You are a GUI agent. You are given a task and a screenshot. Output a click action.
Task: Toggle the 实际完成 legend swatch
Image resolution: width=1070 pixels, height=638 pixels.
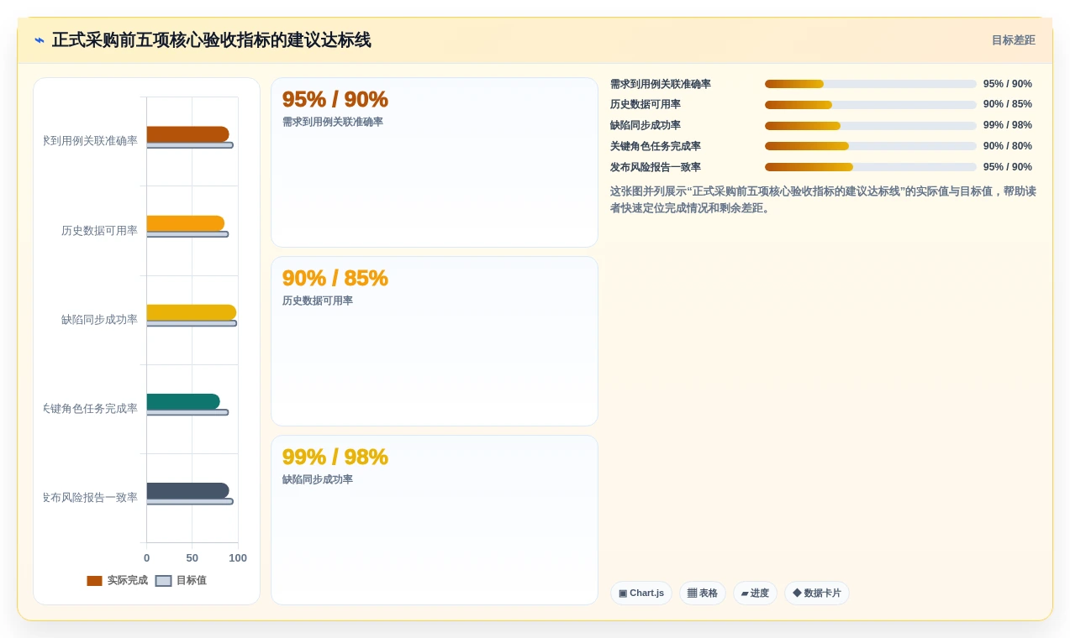(x=94, y=581)
